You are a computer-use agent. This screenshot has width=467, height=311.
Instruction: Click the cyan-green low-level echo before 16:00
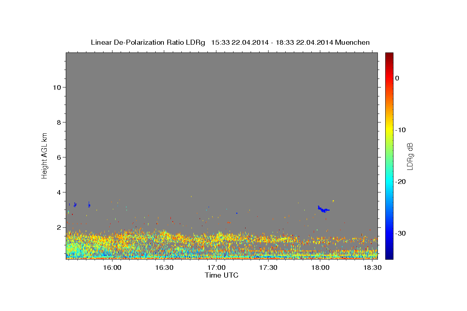78,248
